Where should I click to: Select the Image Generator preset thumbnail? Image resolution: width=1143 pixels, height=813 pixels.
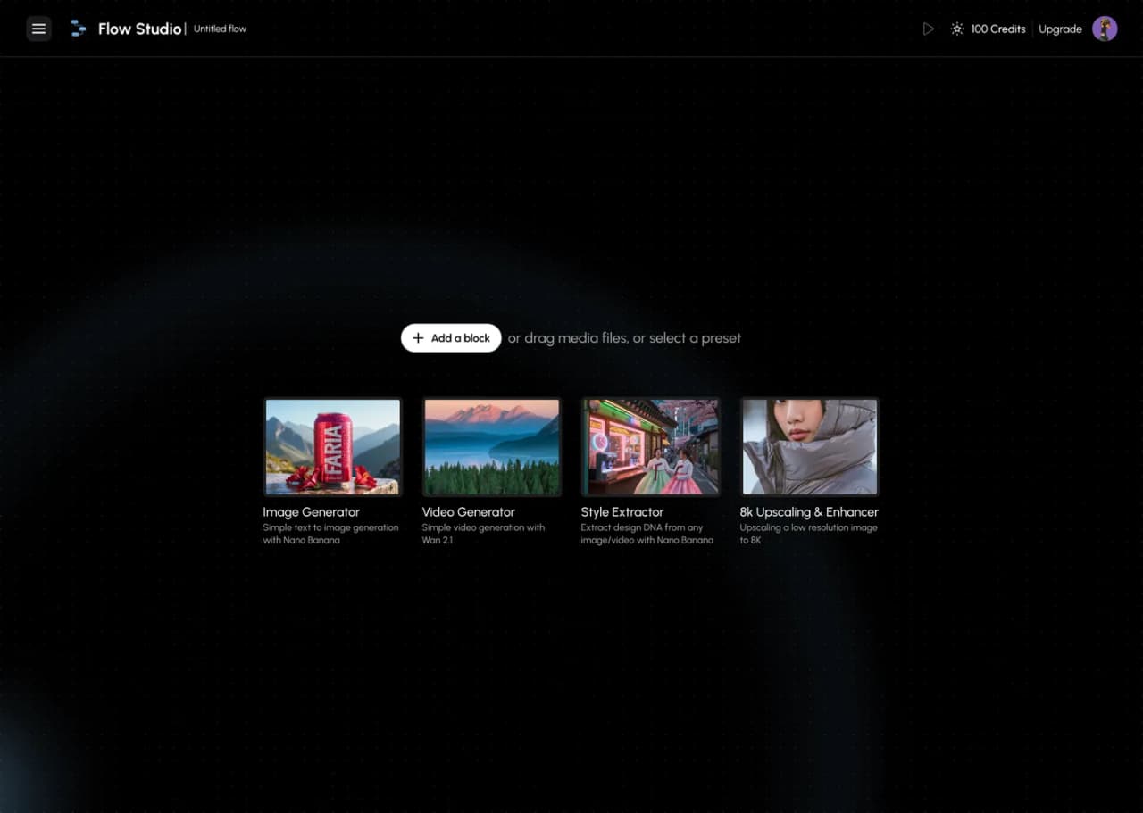(x=333, y=446)
